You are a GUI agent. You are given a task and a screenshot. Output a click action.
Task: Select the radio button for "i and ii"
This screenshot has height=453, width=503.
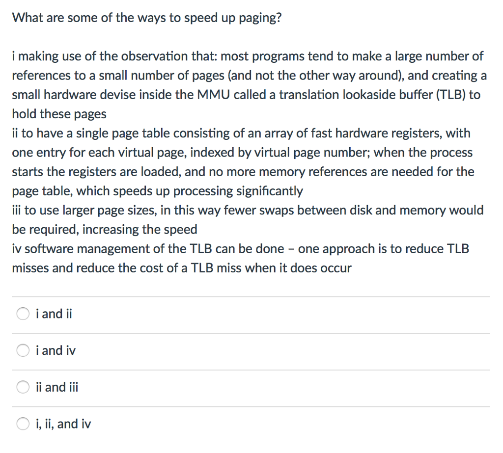click(23, 314)
